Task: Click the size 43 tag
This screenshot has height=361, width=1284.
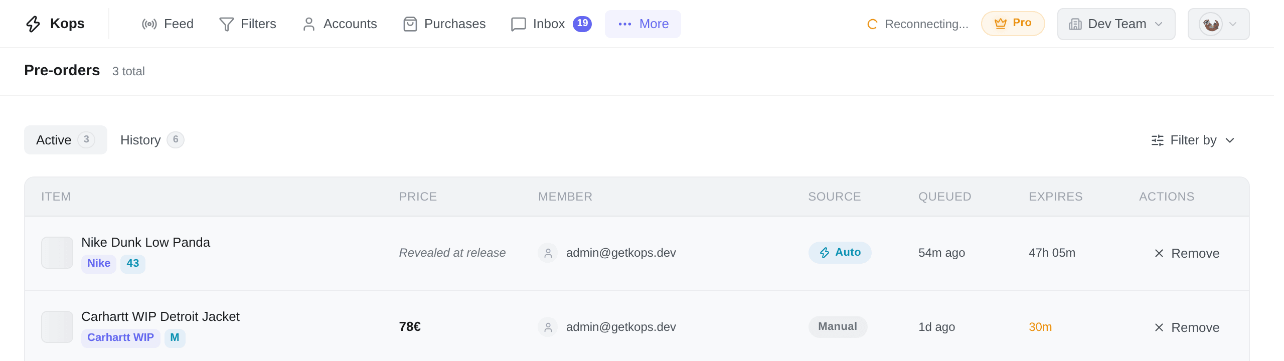Action: (x=133, y=264)
